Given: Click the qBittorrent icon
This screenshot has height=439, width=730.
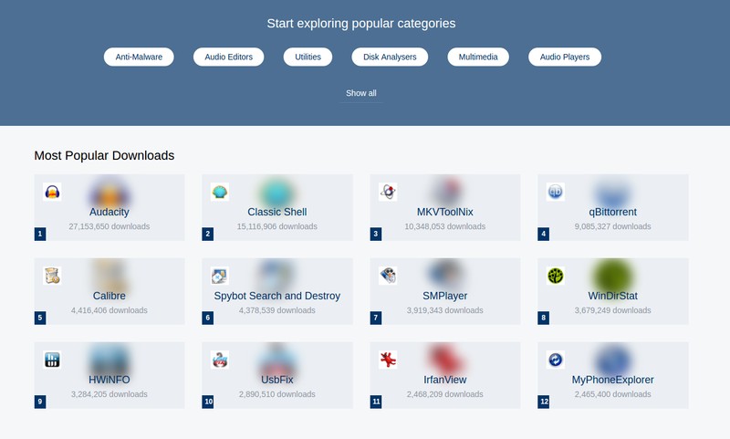Looking at the screenshot, I should tap(556, 192).
